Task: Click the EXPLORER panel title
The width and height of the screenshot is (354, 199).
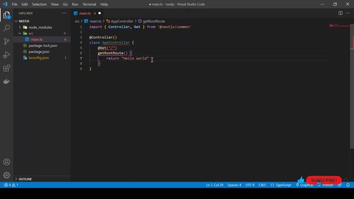Action: pos(25,13)
